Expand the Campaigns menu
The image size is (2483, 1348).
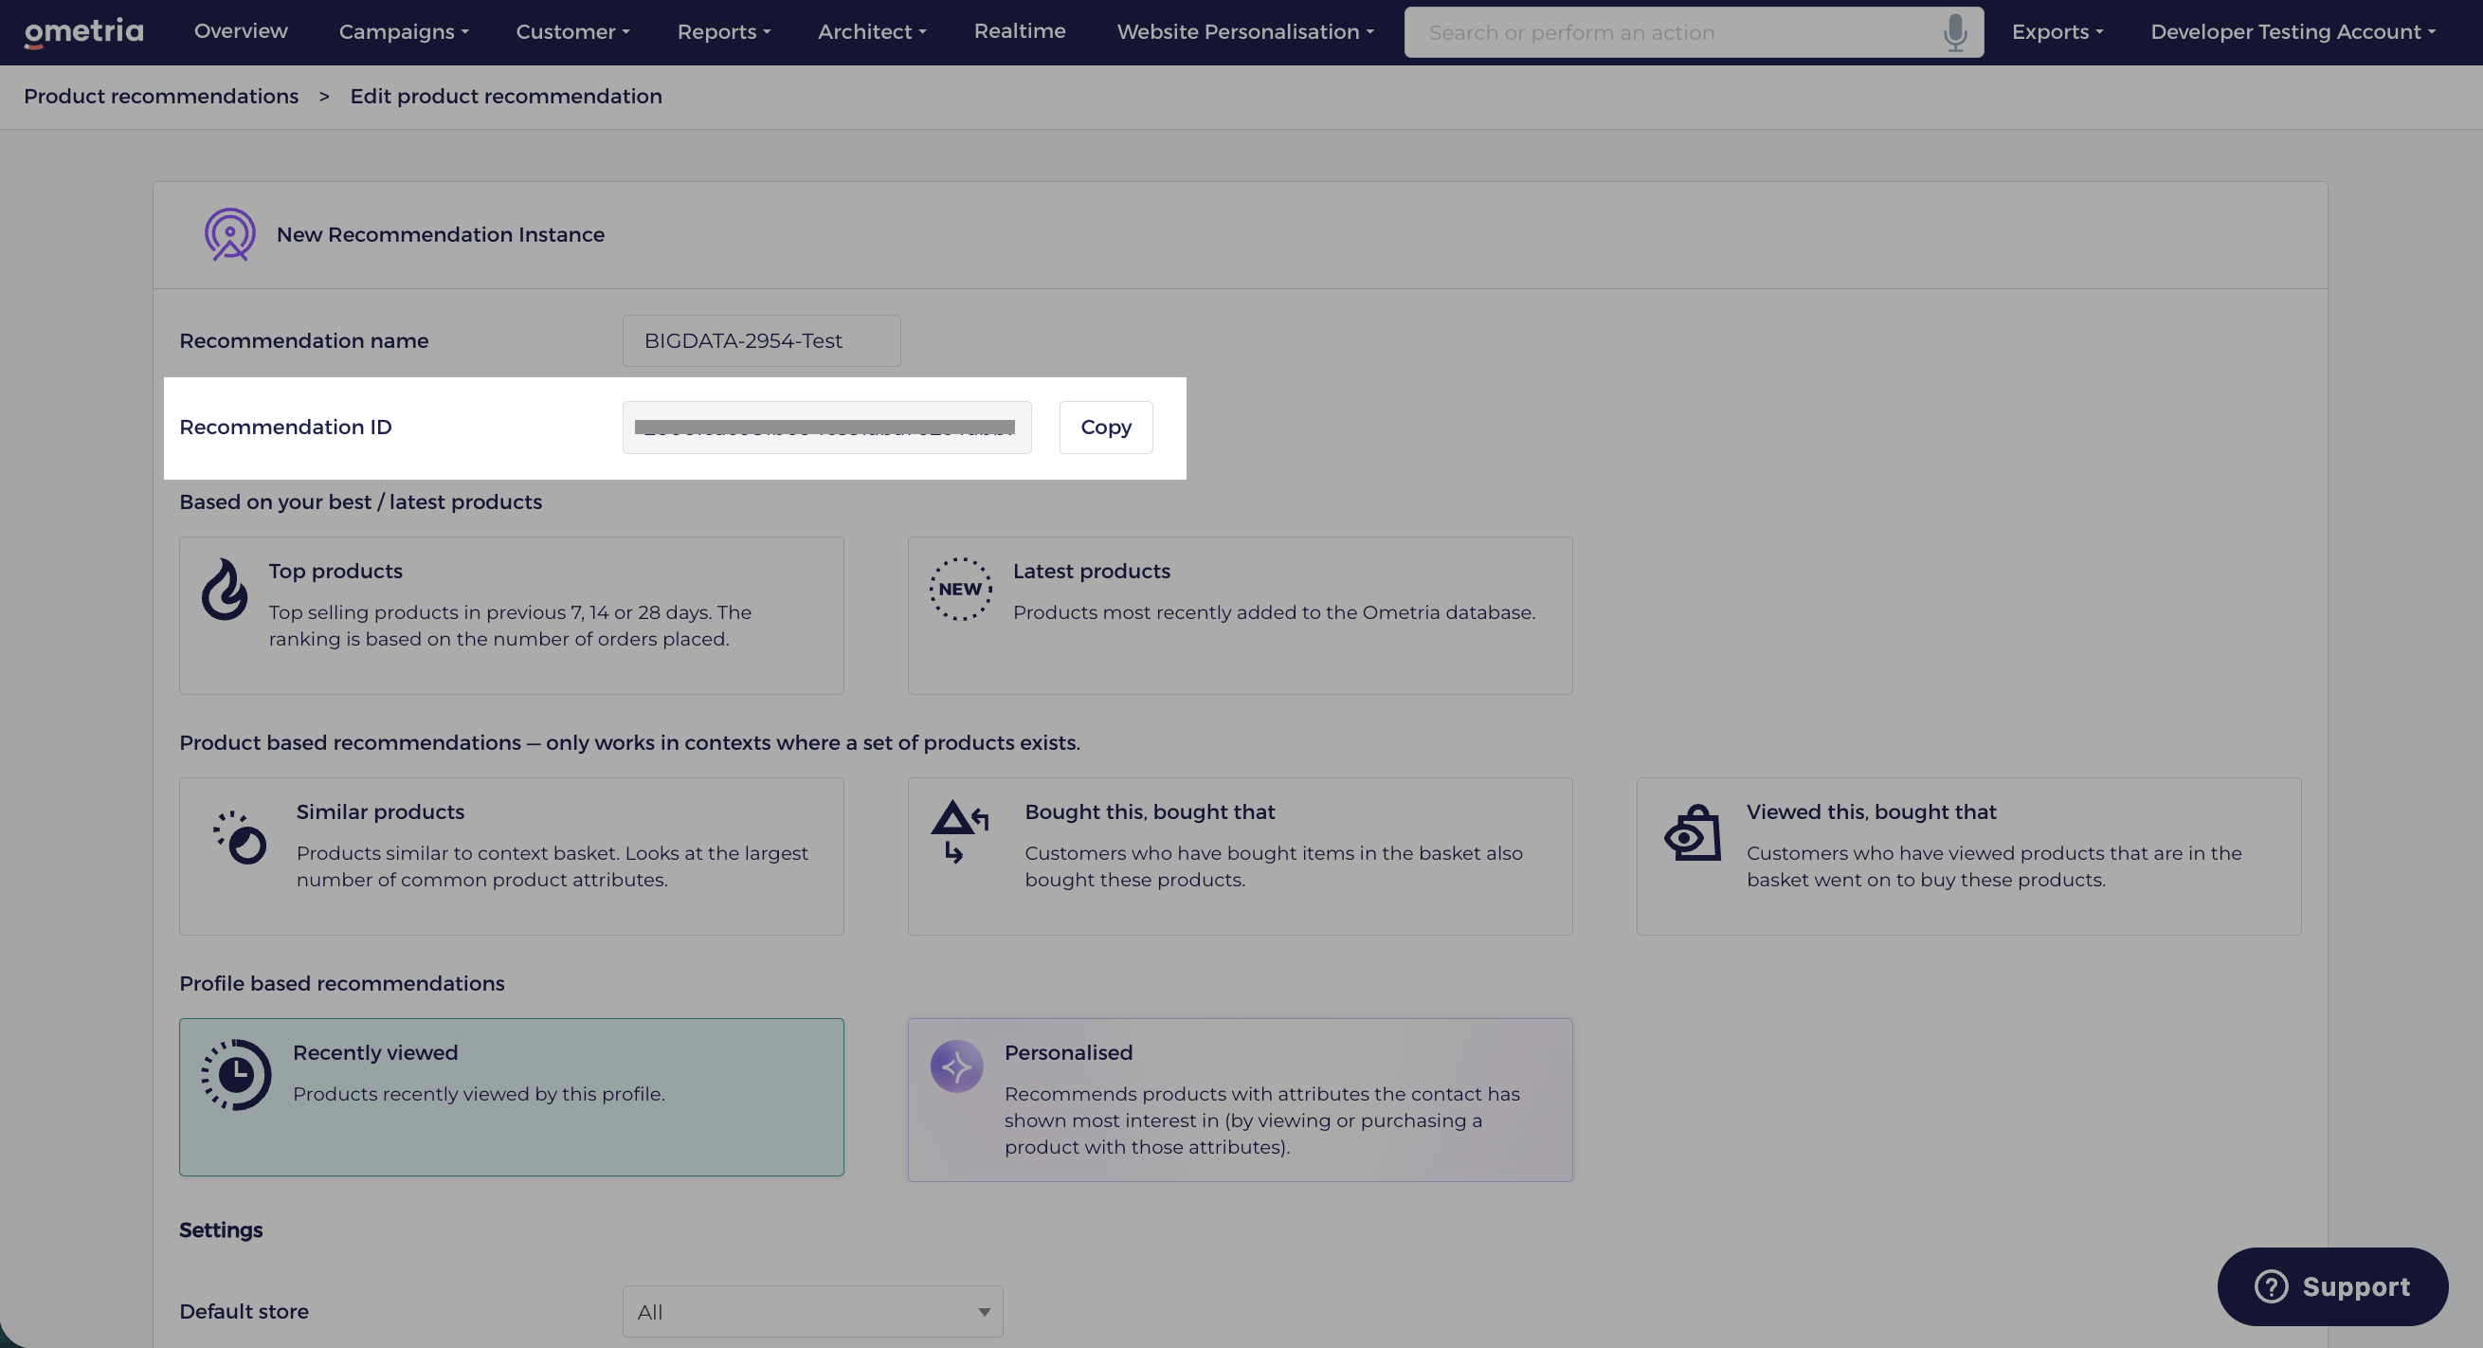tap(404, 32)
